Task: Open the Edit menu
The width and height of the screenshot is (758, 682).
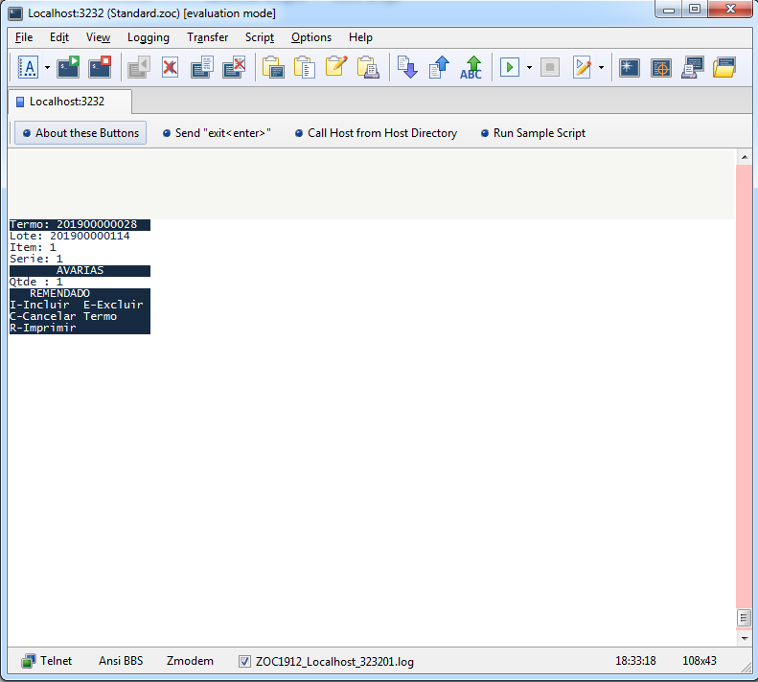Action: point(59,37)
